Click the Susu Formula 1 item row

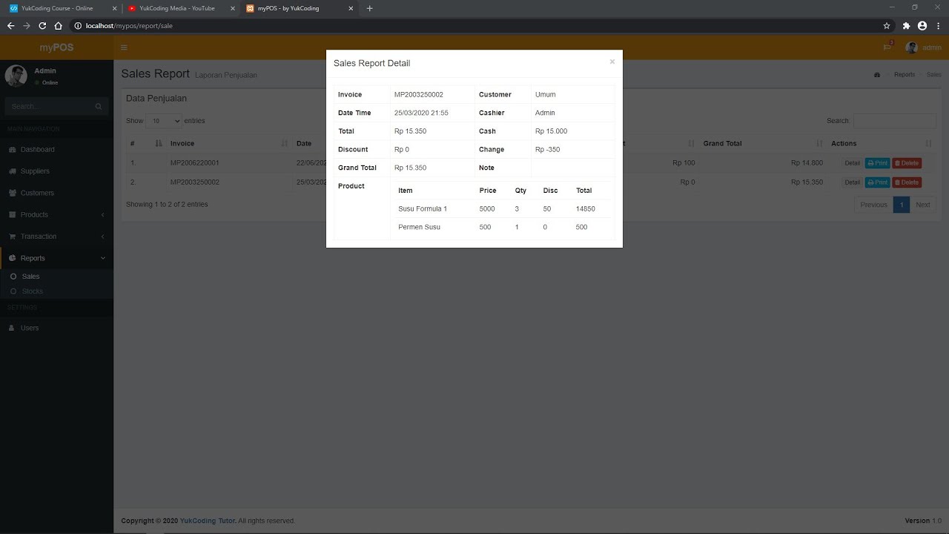(x=503, y=209)
